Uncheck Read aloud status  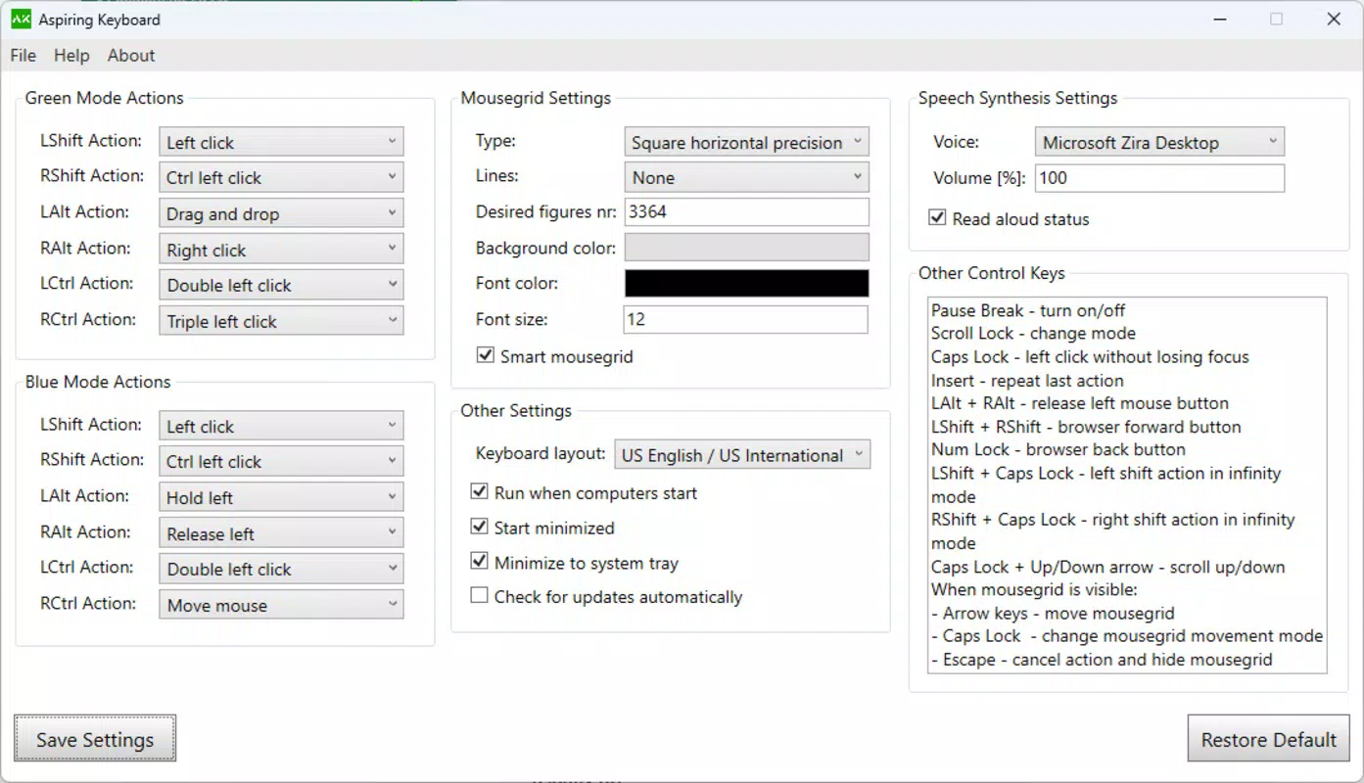point(937,218)
